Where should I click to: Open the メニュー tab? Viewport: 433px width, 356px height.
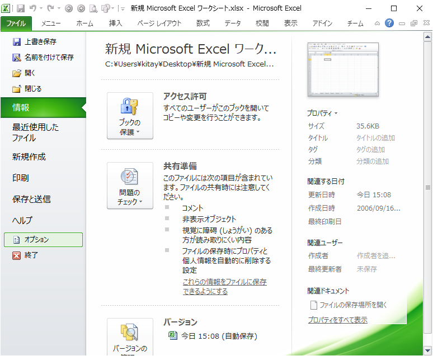[51, 23]
